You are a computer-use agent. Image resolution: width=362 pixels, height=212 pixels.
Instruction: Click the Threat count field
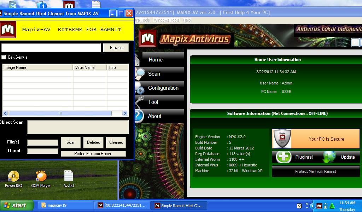pyautogui.click(x=43, y=151)
